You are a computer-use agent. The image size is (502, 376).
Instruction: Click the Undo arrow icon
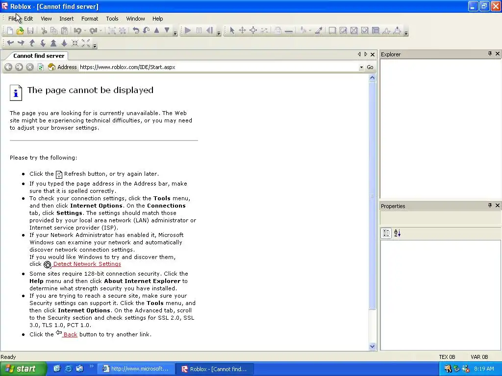tap(77, 31)
